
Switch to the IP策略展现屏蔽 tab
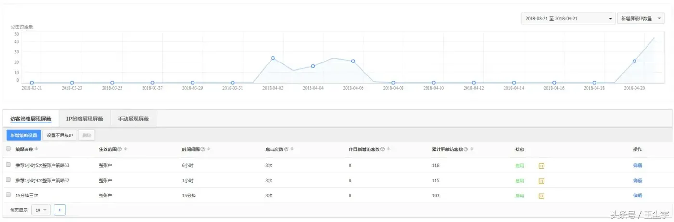click(84, 119)
